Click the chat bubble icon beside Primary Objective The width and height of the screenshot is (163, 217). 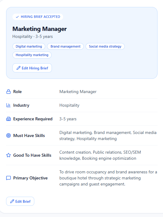click(8, 178)
